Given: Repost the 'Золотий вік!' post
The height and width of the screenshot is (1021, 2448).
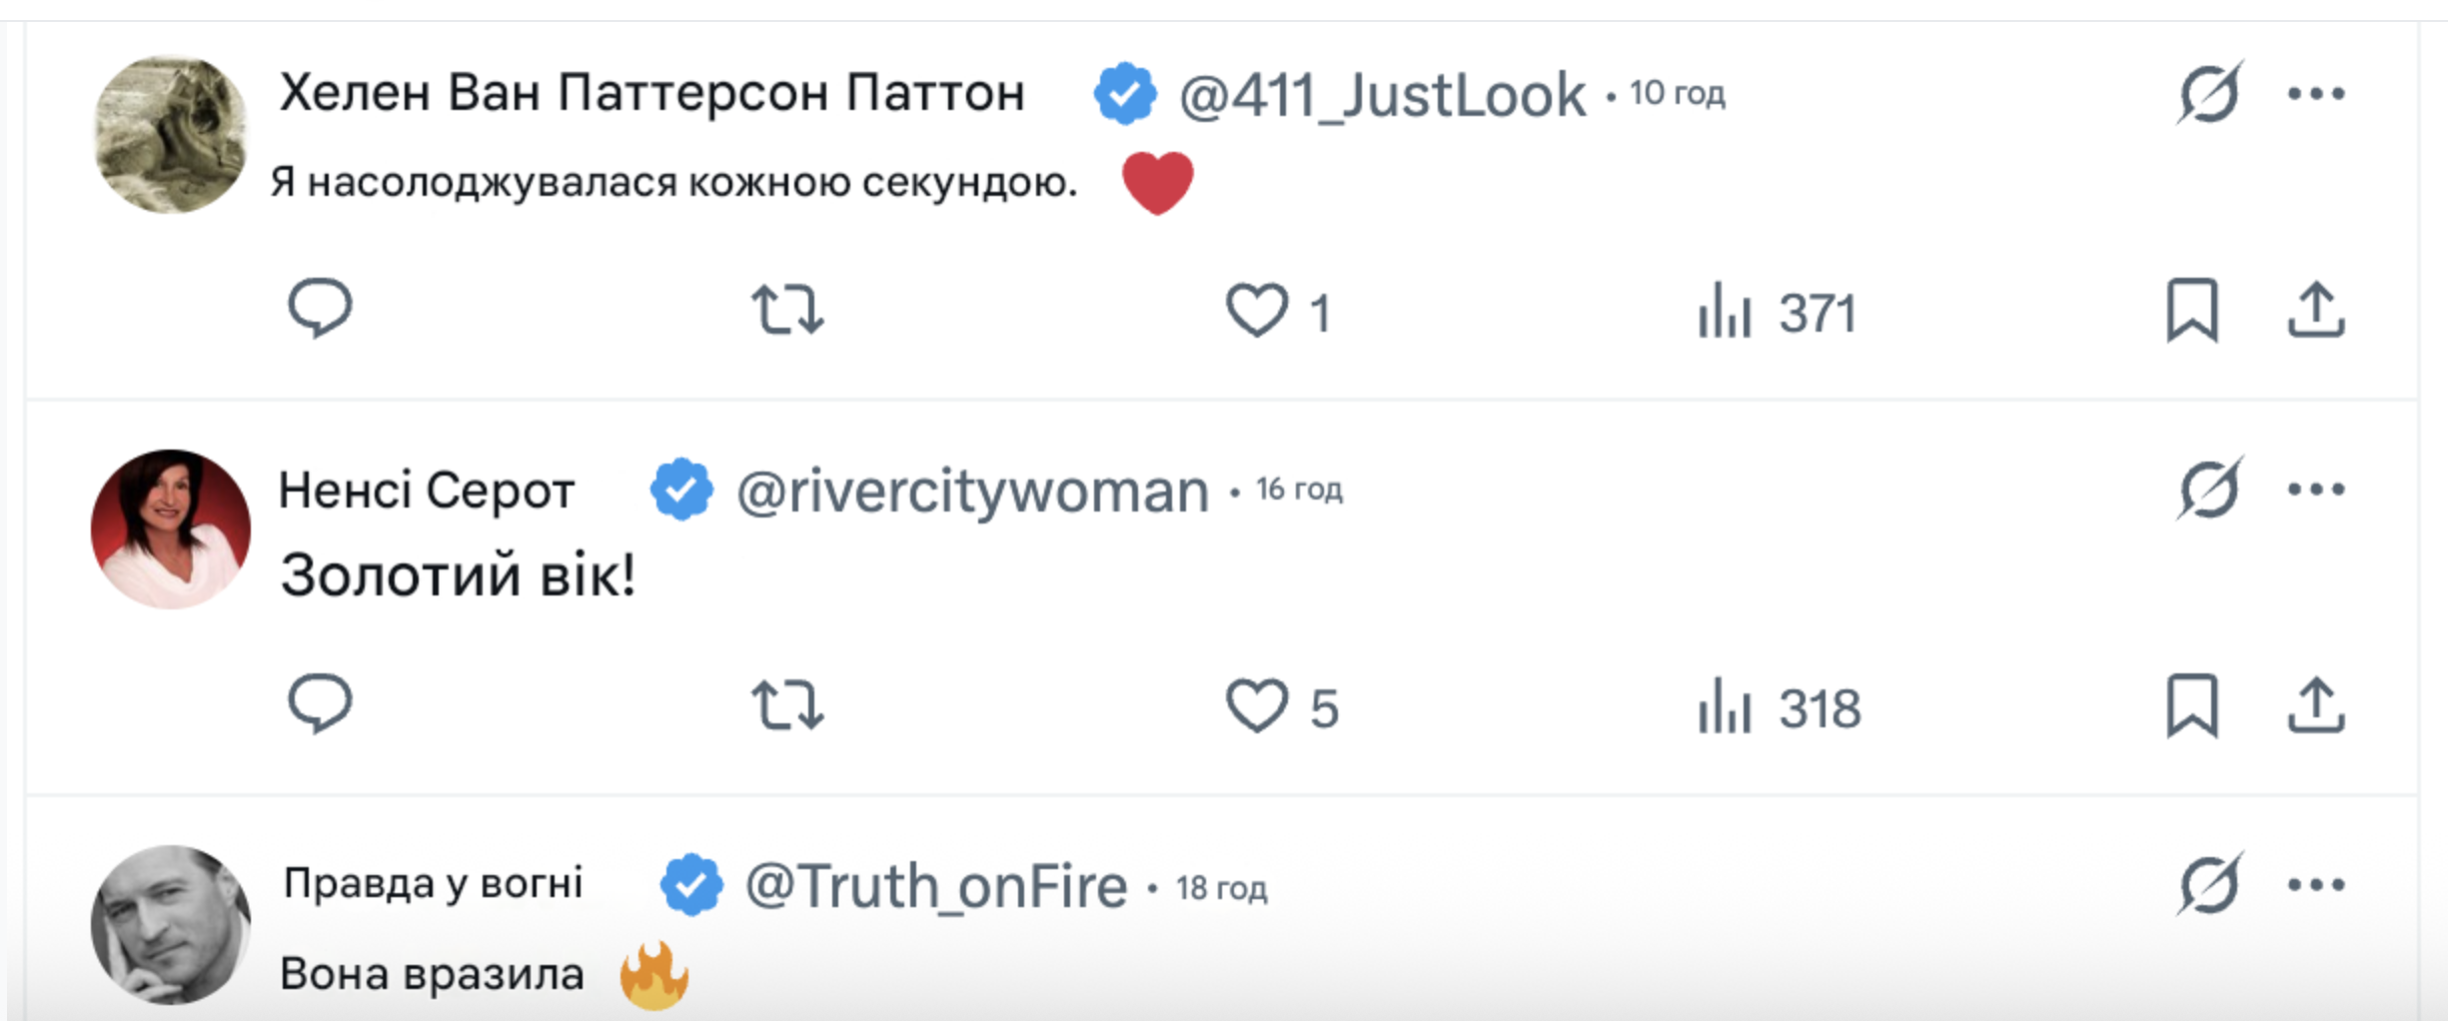Looking at the screenshot, I should [x=787, y=705].
